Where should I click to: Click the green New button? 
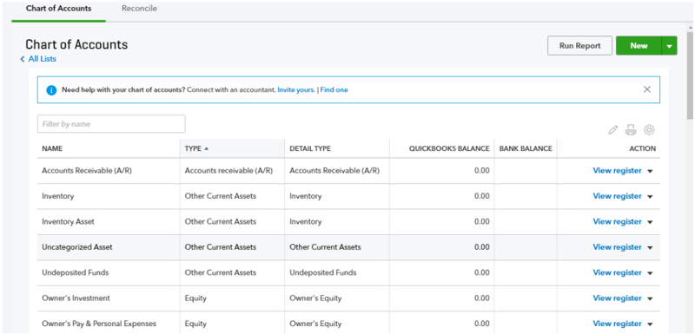pos(639,46)
